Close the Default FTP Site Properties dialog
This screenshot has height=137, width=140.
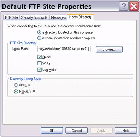coord(134,6)
